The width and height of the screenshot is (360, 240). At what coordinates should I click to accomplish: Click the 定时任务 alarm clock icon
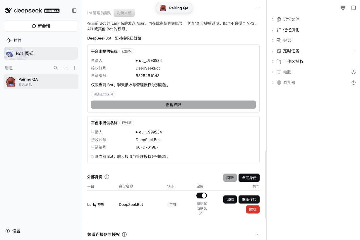click(279, 51)
